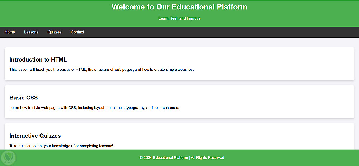The height and width of the screenshot is (166, 359).
Task: Click the 2024 Educational Platform copyright text
Action: (x=164, y=158)
